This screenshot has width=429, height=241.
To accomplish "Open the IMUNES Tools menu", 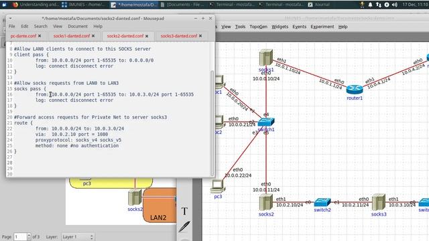I will [x=240, y=27].
